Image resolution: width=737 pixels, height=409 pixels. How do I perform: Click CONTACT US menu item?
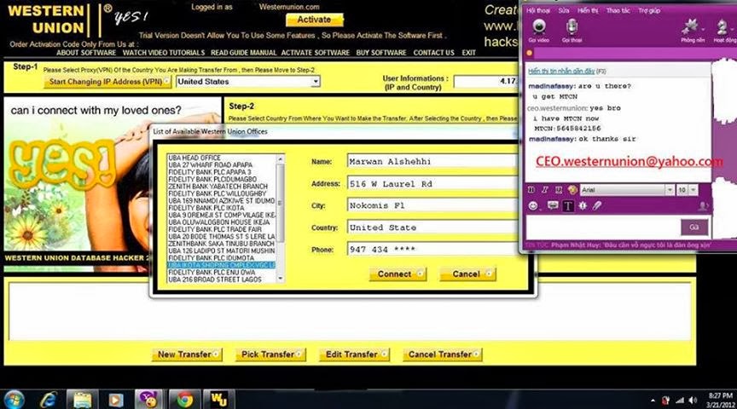[x=434, y=53]
